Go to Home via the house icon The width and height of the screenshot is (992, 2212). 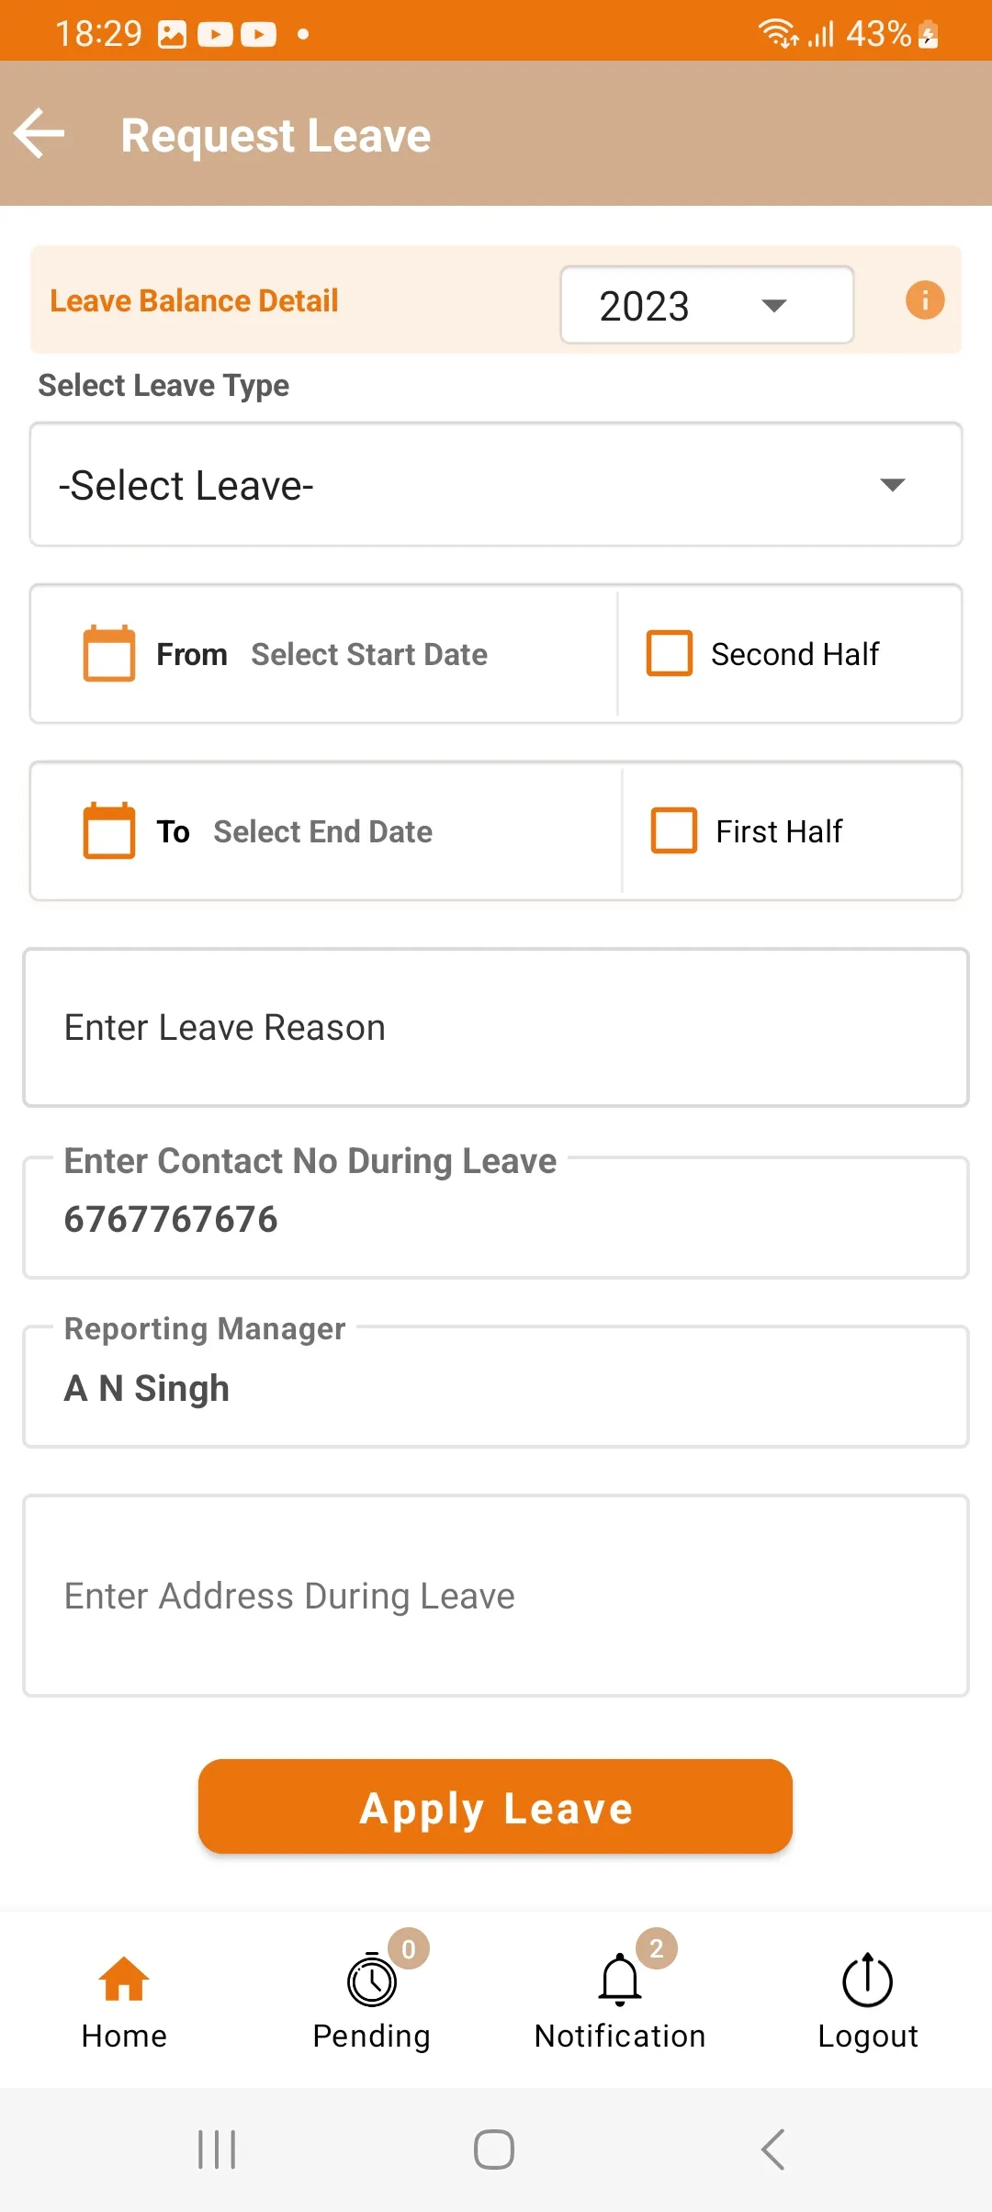click(124, 1979)
